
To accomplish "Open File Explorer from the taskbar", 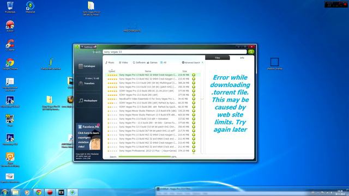I will click(x=15, y=192).
